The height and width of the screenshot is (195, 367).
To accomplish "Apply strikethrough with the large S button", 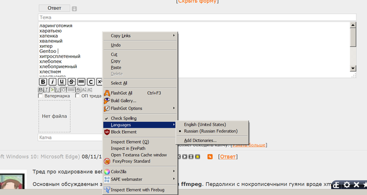I will 71,82.
